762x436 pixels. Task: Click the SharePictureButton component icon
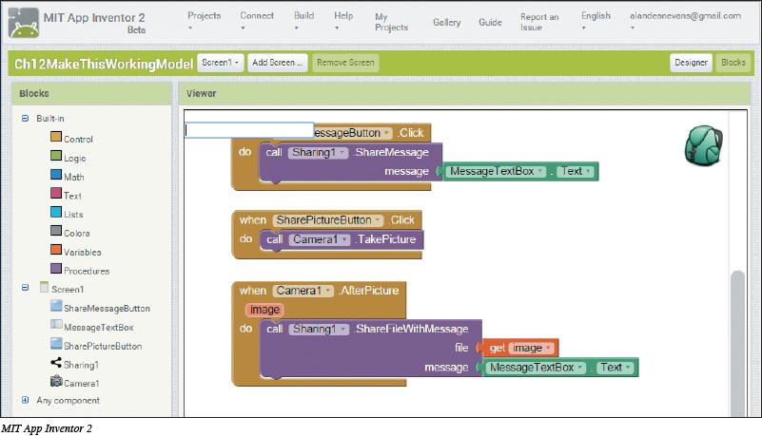pyautogui.click(x=56, y=344)
